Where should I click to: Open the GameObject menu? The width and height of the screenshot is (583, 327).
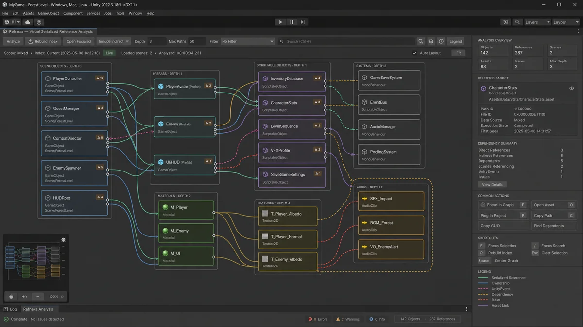pos(49,13)
